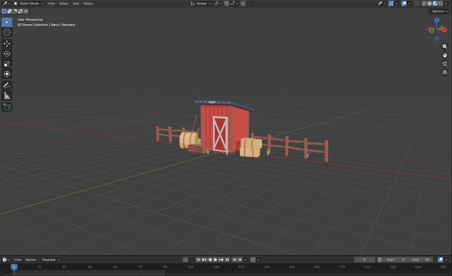This screenshot has height=276, width=452.
Task: Toggle perspective/orthographic grid icon
Action: coord(445,72)
